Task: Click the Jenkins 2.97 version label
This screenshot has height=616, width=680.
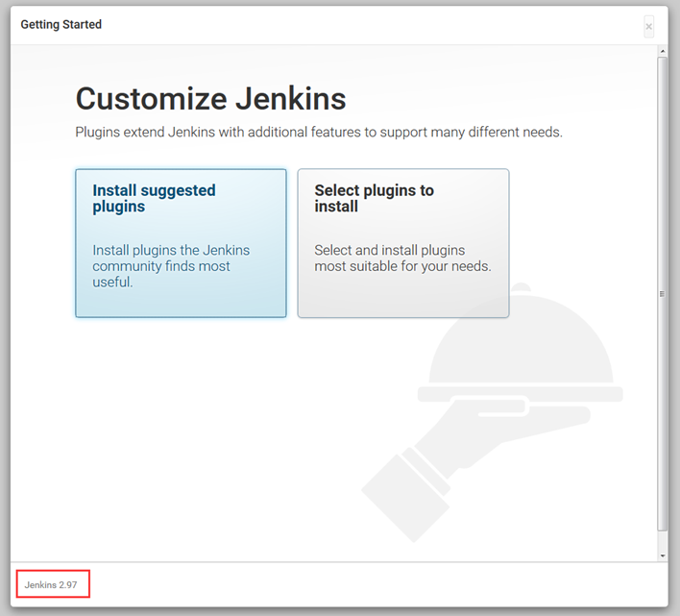Action: 51,584
